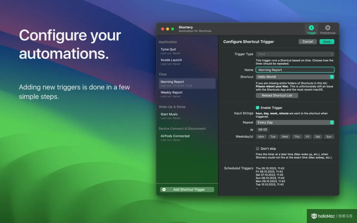Click scheduled trigger Tue 10.10.2023, 11:42
The width and height of the screenshot is (357, 223).
[270, 185]
